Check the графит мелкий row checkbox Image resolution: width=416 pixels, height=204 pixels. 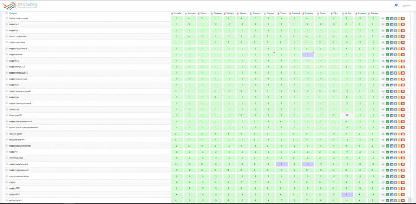click(7, 55)
